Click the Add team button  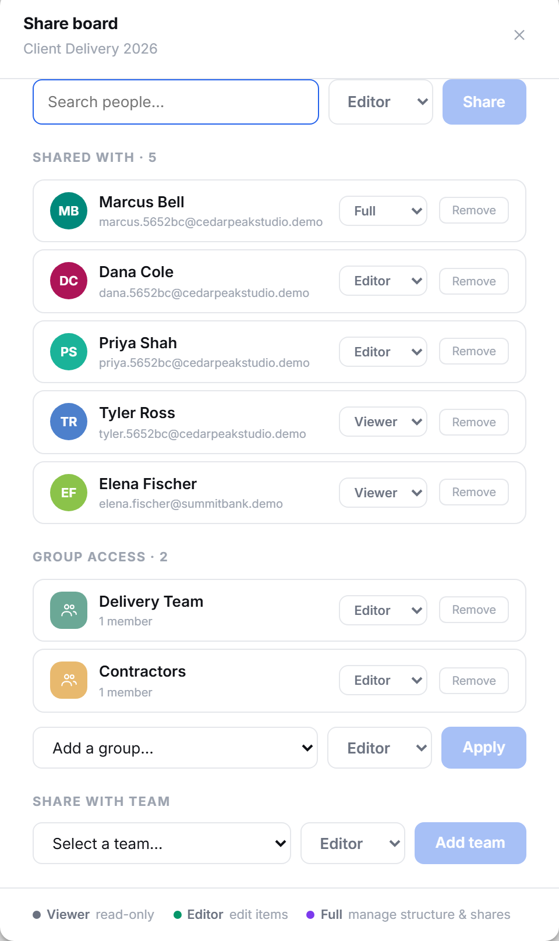point(470,843)
